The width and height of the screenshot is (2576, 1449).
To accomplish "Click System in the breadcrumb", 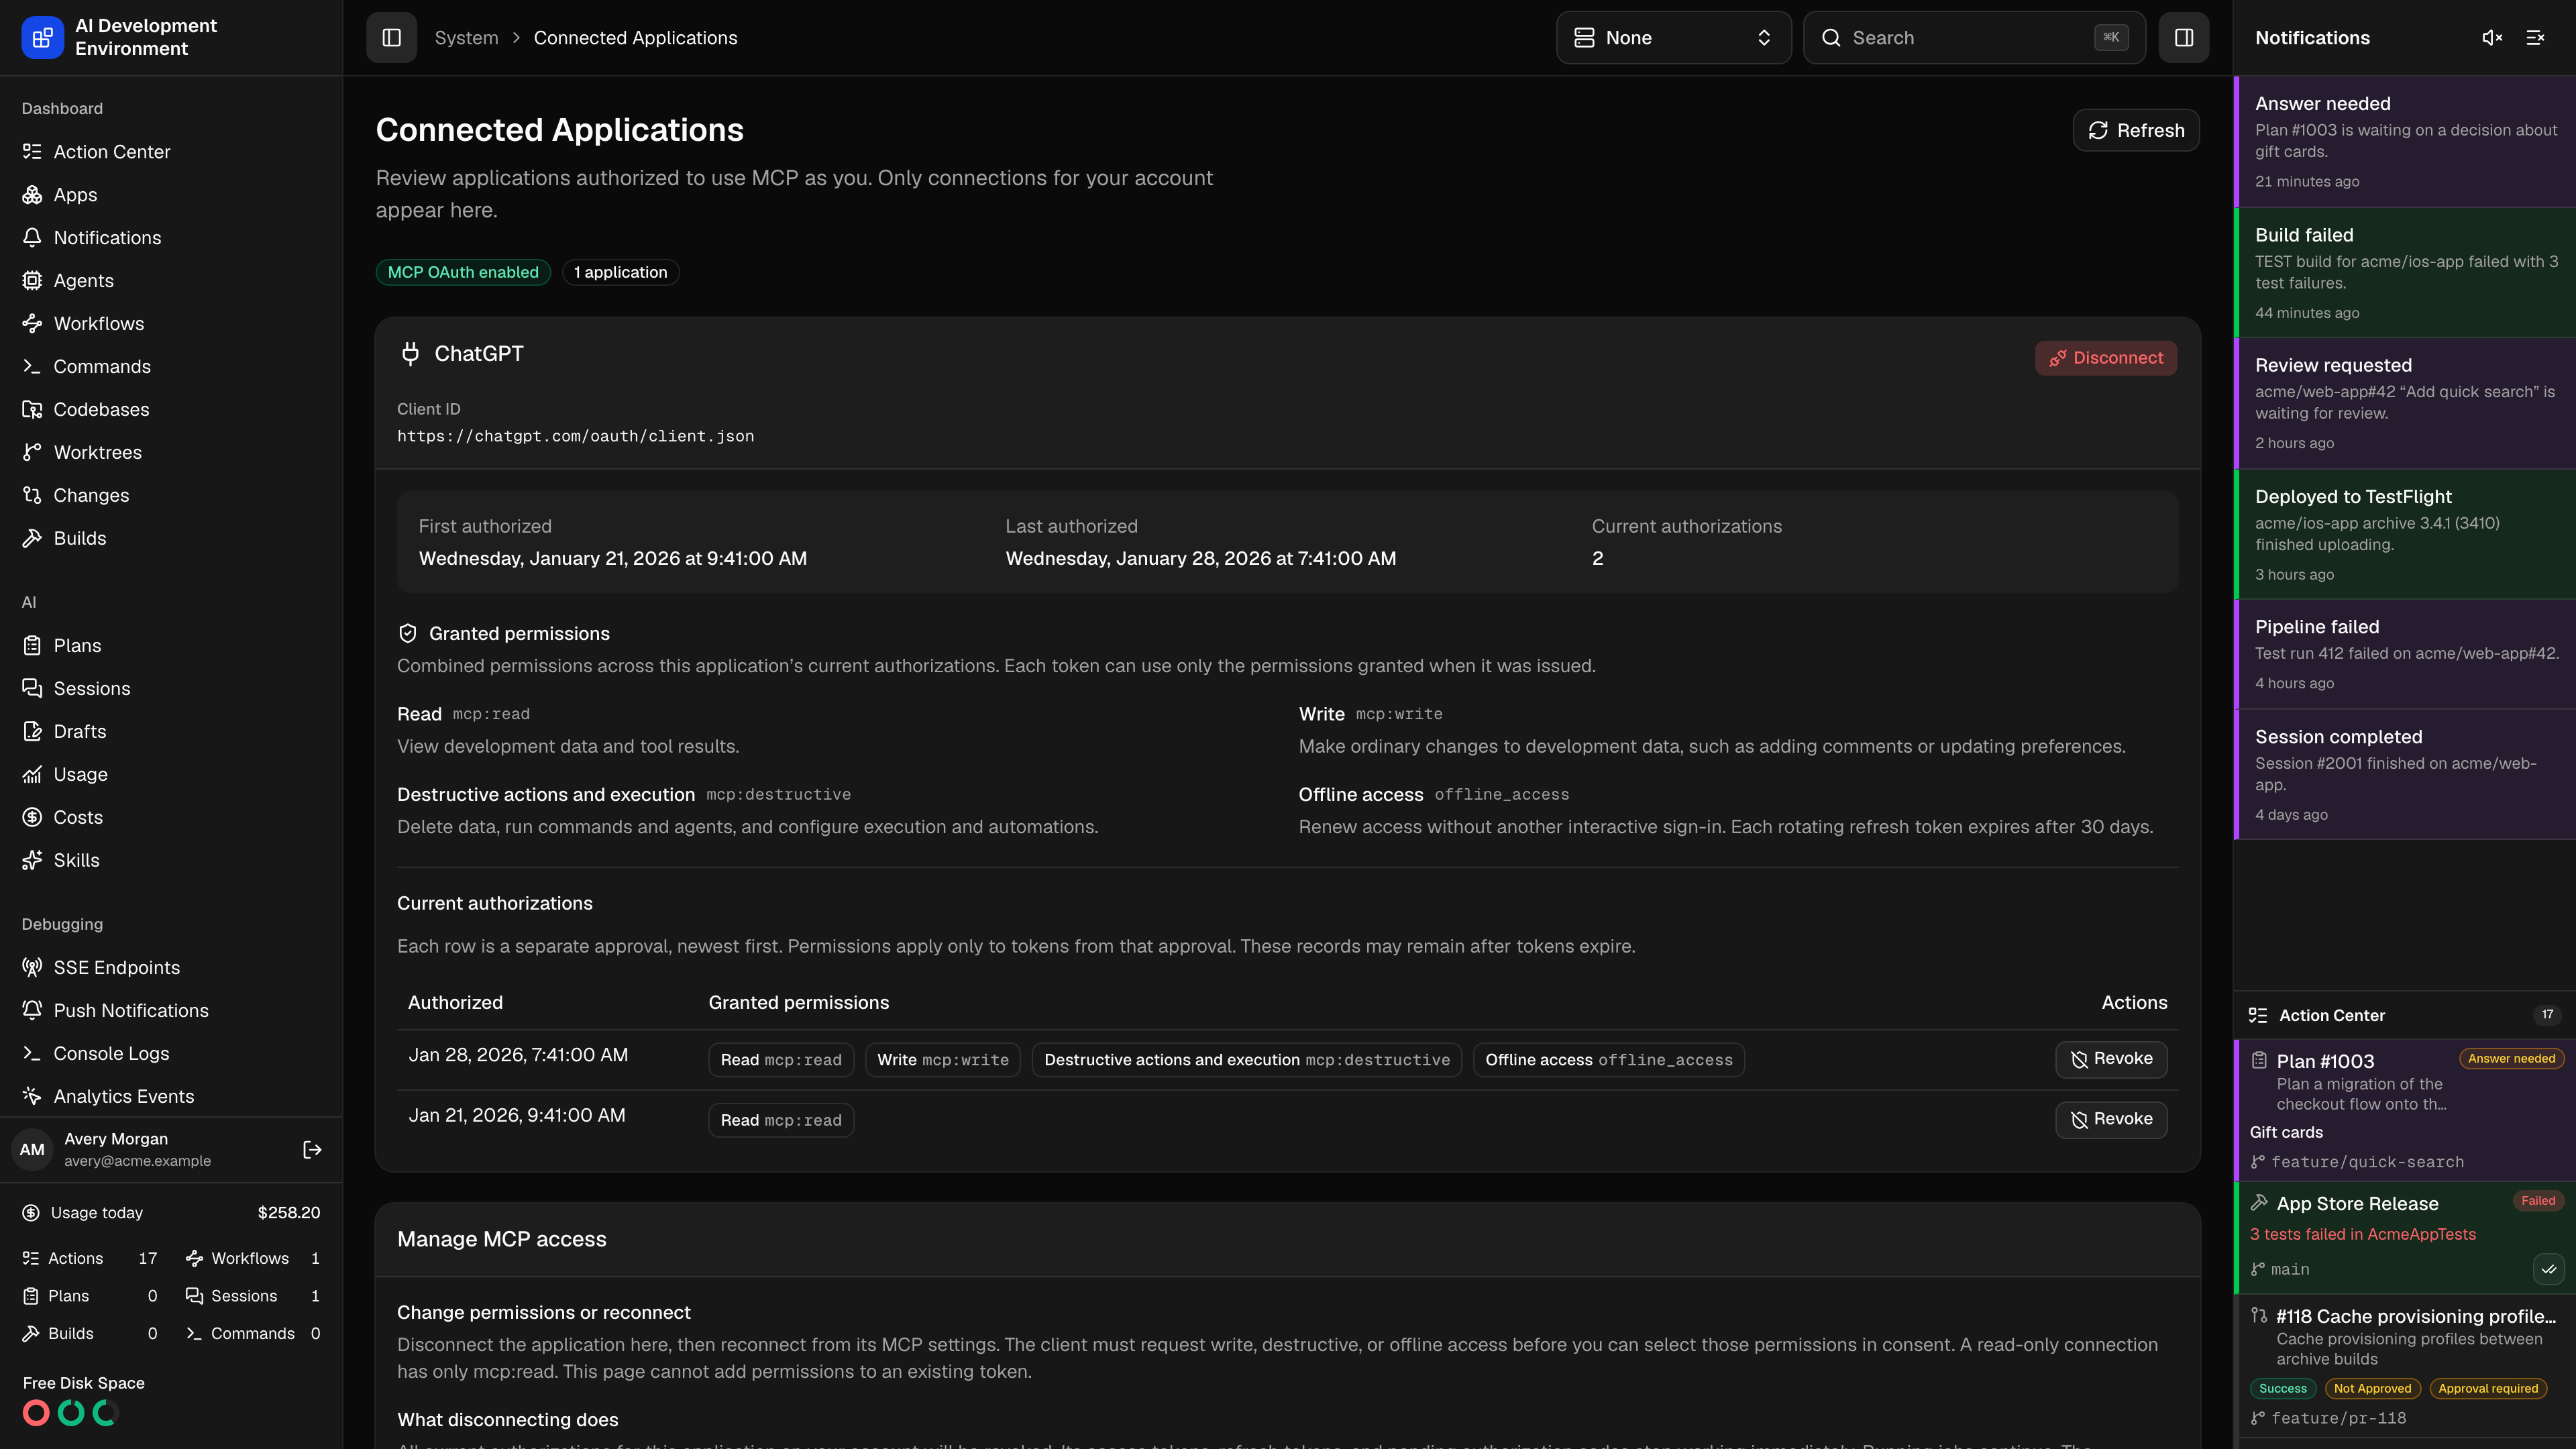I will tap(466, 37).
